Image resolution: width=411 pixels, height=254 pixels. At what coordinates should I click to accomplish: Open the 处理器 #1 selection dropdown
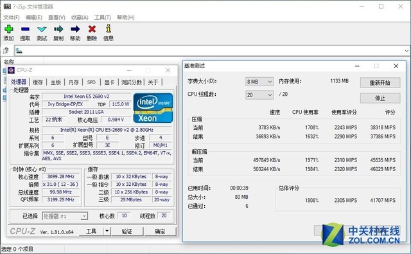click(x=65, y=216)
